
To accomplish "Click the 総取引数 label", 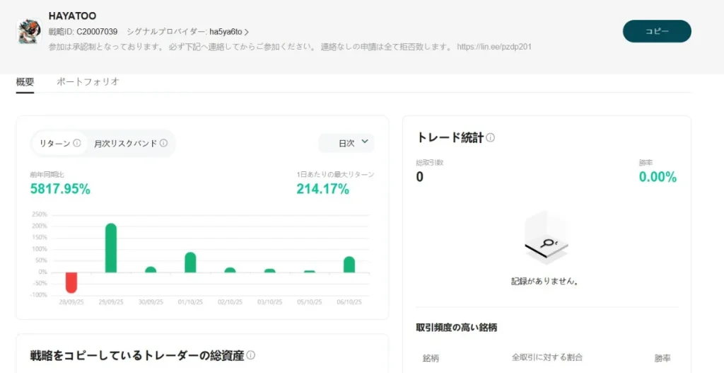I will (x=430, y=163).
